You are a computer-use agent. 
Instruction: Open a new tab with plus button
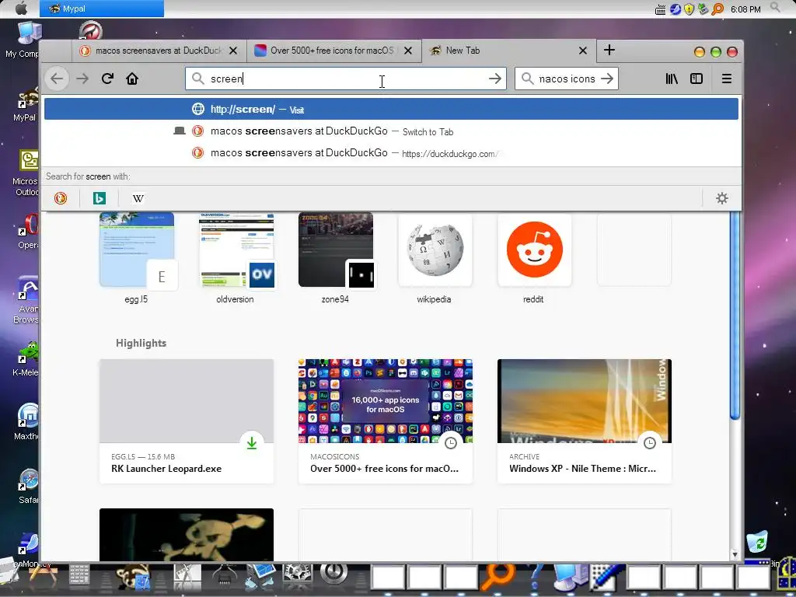click(609, 50)
